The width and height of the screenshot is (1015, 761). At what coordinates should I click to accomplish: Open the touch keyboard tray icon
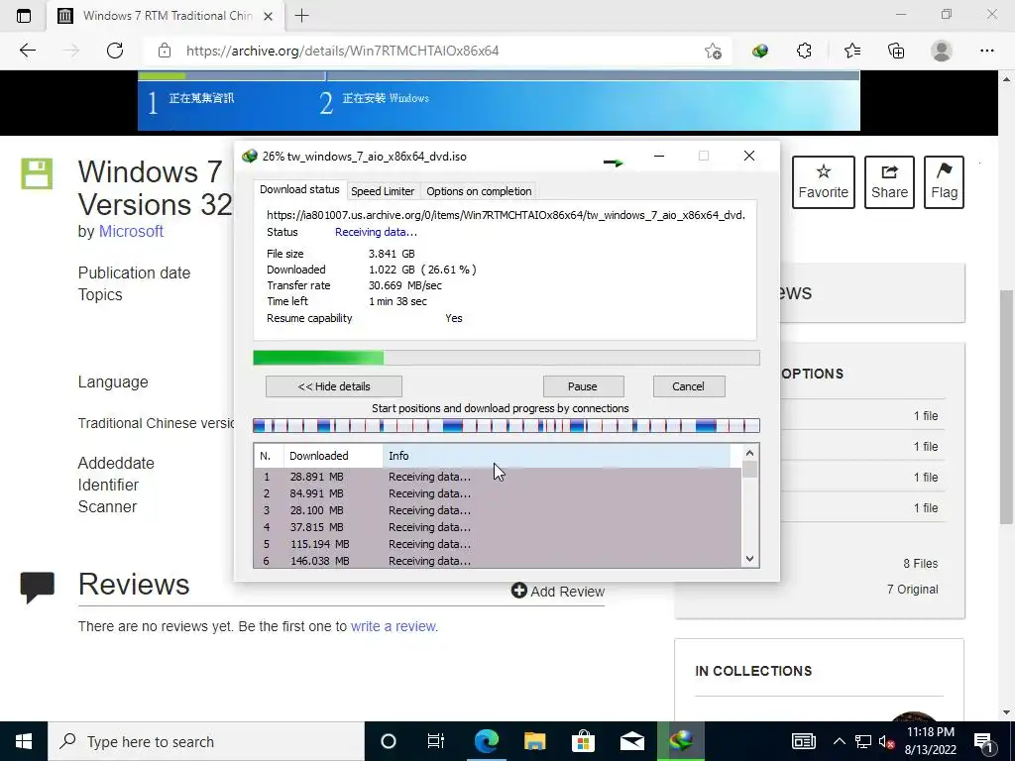(803, 741)
